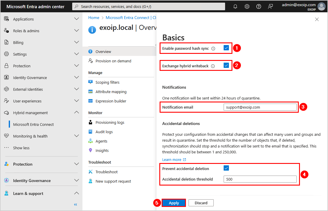Image resolution: width=328 pixels, height=211 pixels.
Task: Click the Attribute mapping icon
Action: [90, 92]
